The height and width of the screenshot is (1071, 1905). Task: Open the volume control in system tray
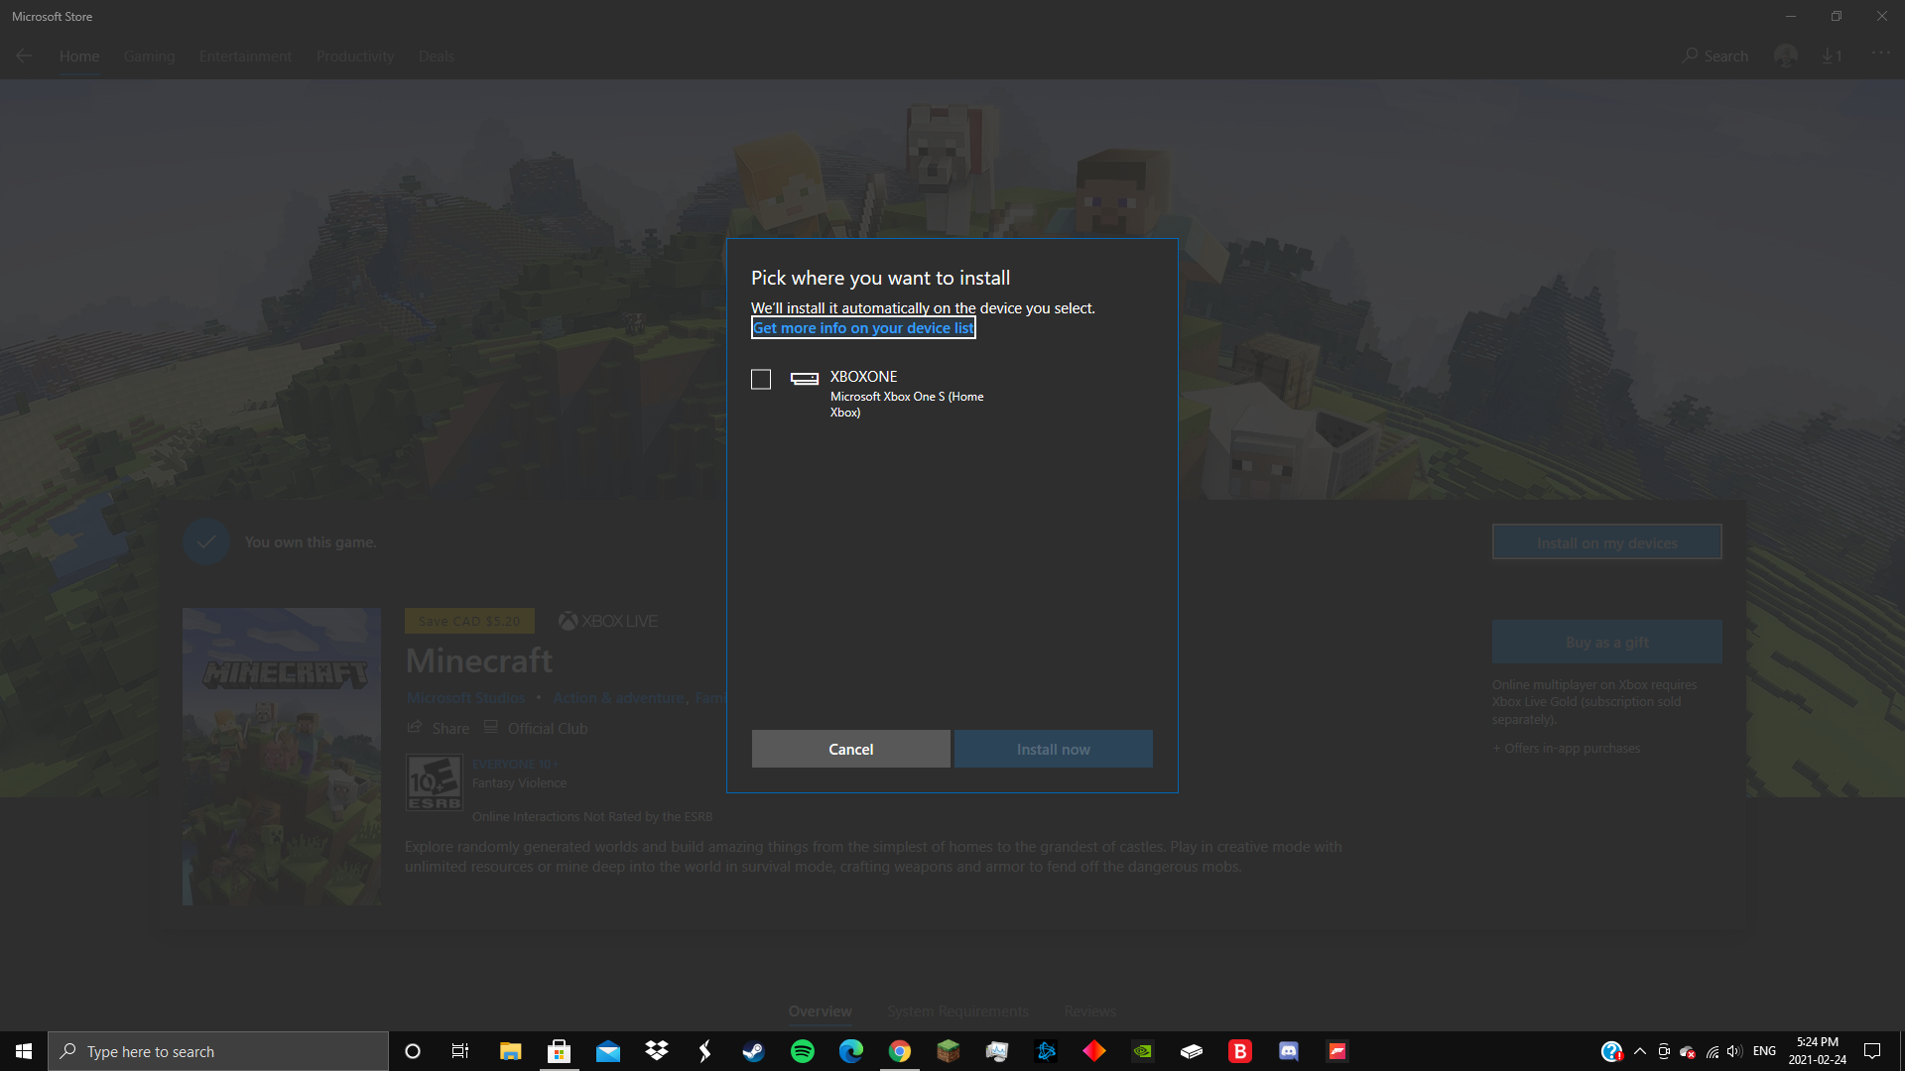click(x=1734, y=1051)
